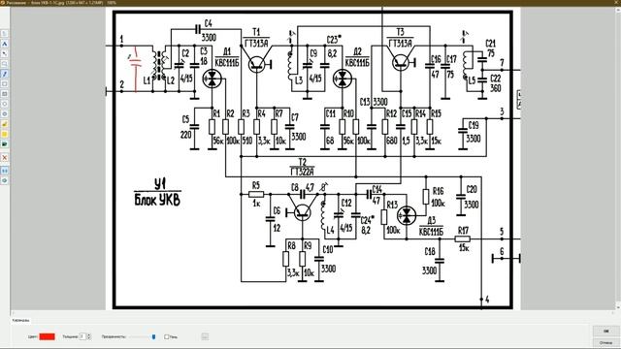This screenshot has height=349, width=621.
Task: Click the blue double-arrow icon in left toolbar
Action: tap(4, 171)
